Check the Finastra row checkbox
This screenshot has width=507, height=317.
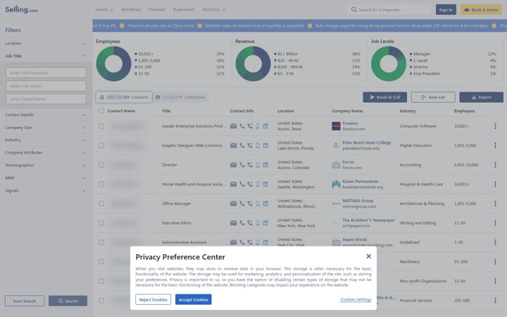click(x=101, y=126)
